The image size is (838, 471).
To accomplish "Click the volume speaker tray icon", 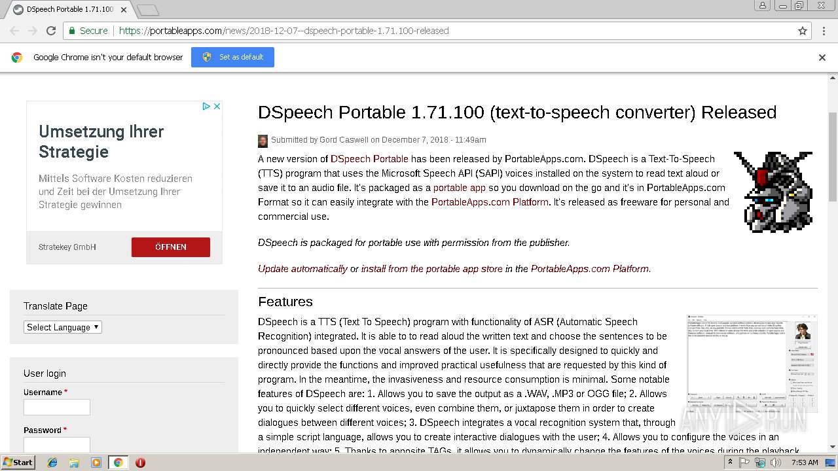I will 776,462.
